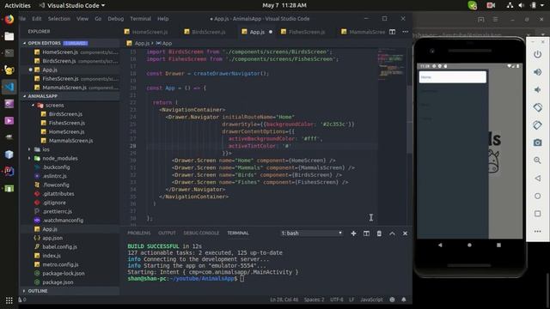Switch to Debug Console panel tab
This screenshot has width=550, height=309.
pyautogui.click(x=201, y=233)
